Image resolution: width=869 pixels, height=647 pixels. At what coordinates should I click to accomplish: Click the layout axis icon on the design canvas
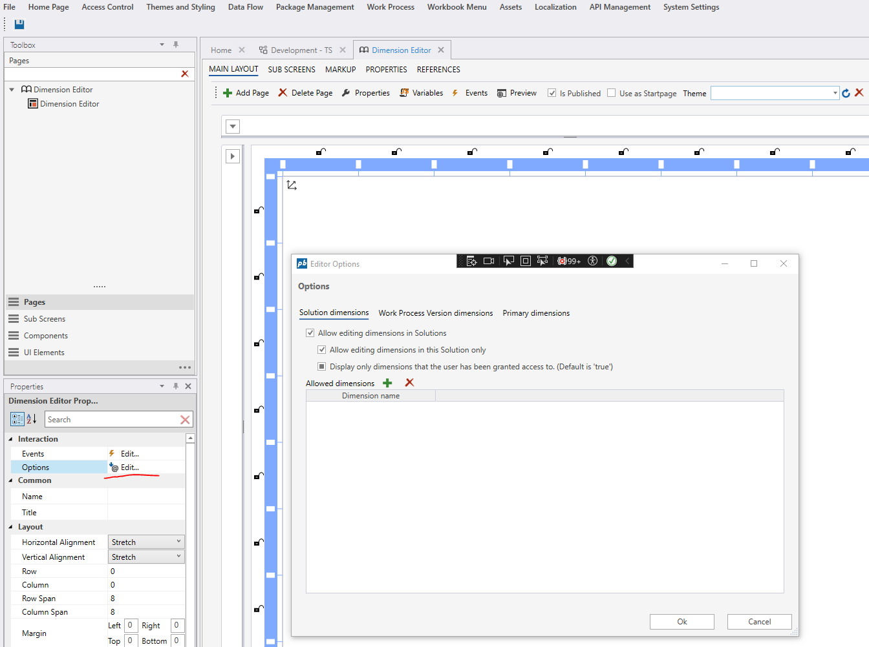click(292, 185)
